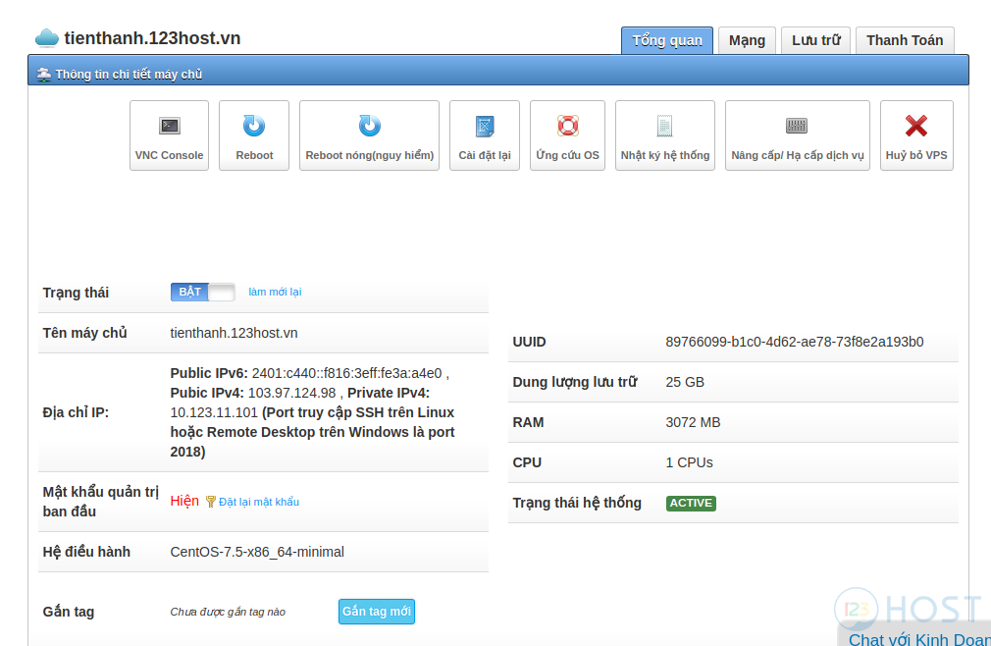The width and height of the screenshot is (991, 646).
Task: Click the Nâng cấp/ Hạ cấp dịch vụ icon
Action: point(797,126)
